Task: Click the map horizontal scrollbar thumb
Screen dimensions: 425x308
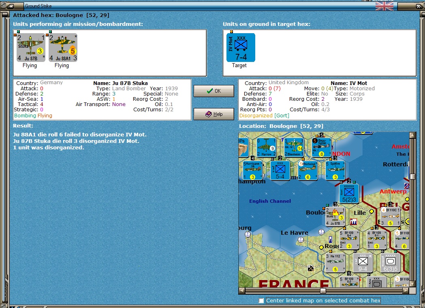Action: pyautogui.click(x=323, y=291)
